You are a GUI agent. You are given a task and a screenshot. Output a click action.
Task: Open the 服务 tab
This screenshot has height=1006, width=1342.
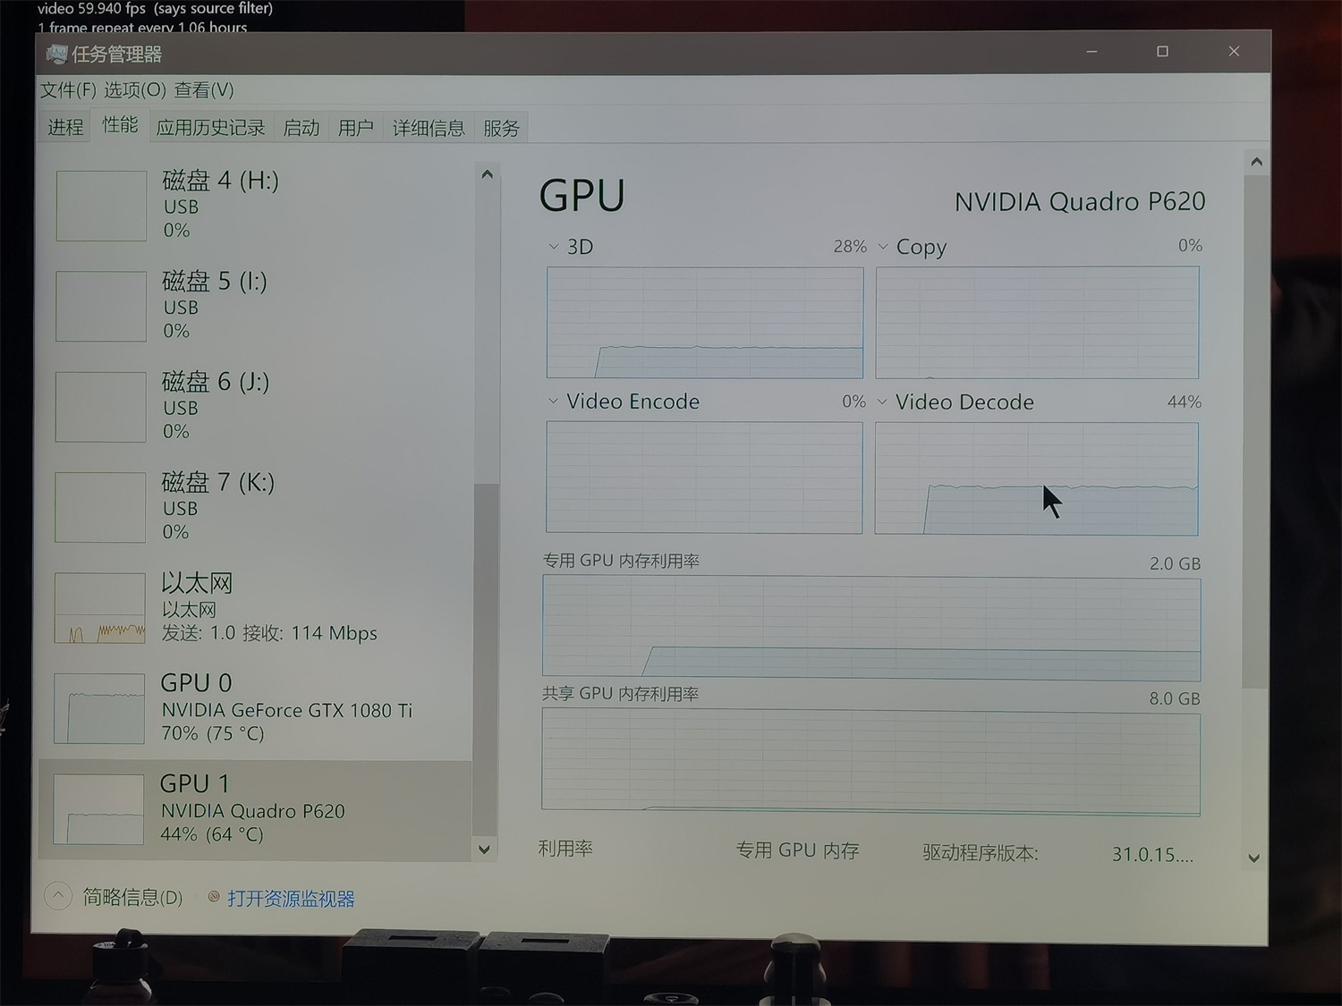(501, 128)
